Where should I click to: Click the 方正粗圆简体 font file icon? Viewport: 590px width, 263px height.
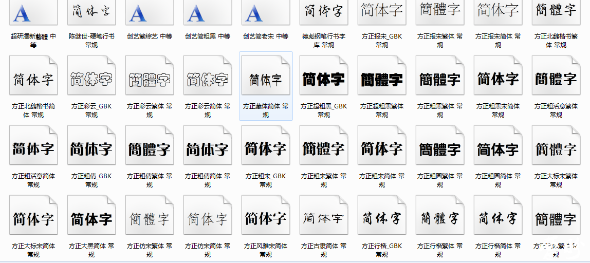[498, 145]
